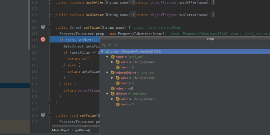Click the override gutter icon on line 126

[x=43, y=115]
